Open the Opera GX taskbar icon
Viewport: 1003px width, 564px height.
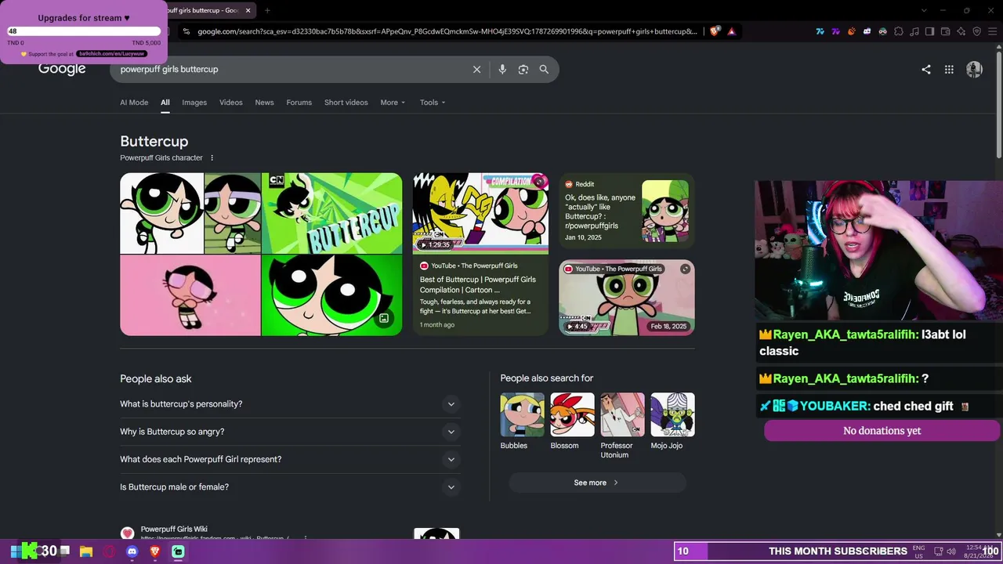point(109,551)
